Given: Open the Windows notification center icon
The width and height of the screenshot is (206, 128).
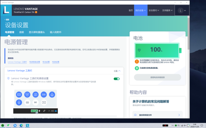Looking at the screenshot, I should pos(202,125).
